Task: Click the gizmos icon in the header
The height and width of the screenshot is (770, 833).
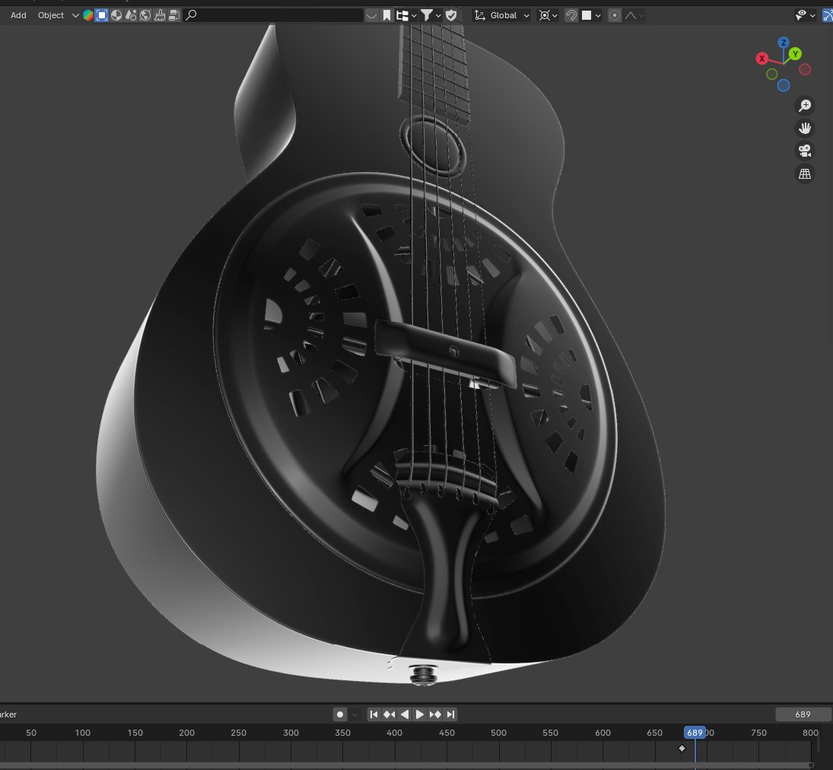Action: click(x=828, y=15)
